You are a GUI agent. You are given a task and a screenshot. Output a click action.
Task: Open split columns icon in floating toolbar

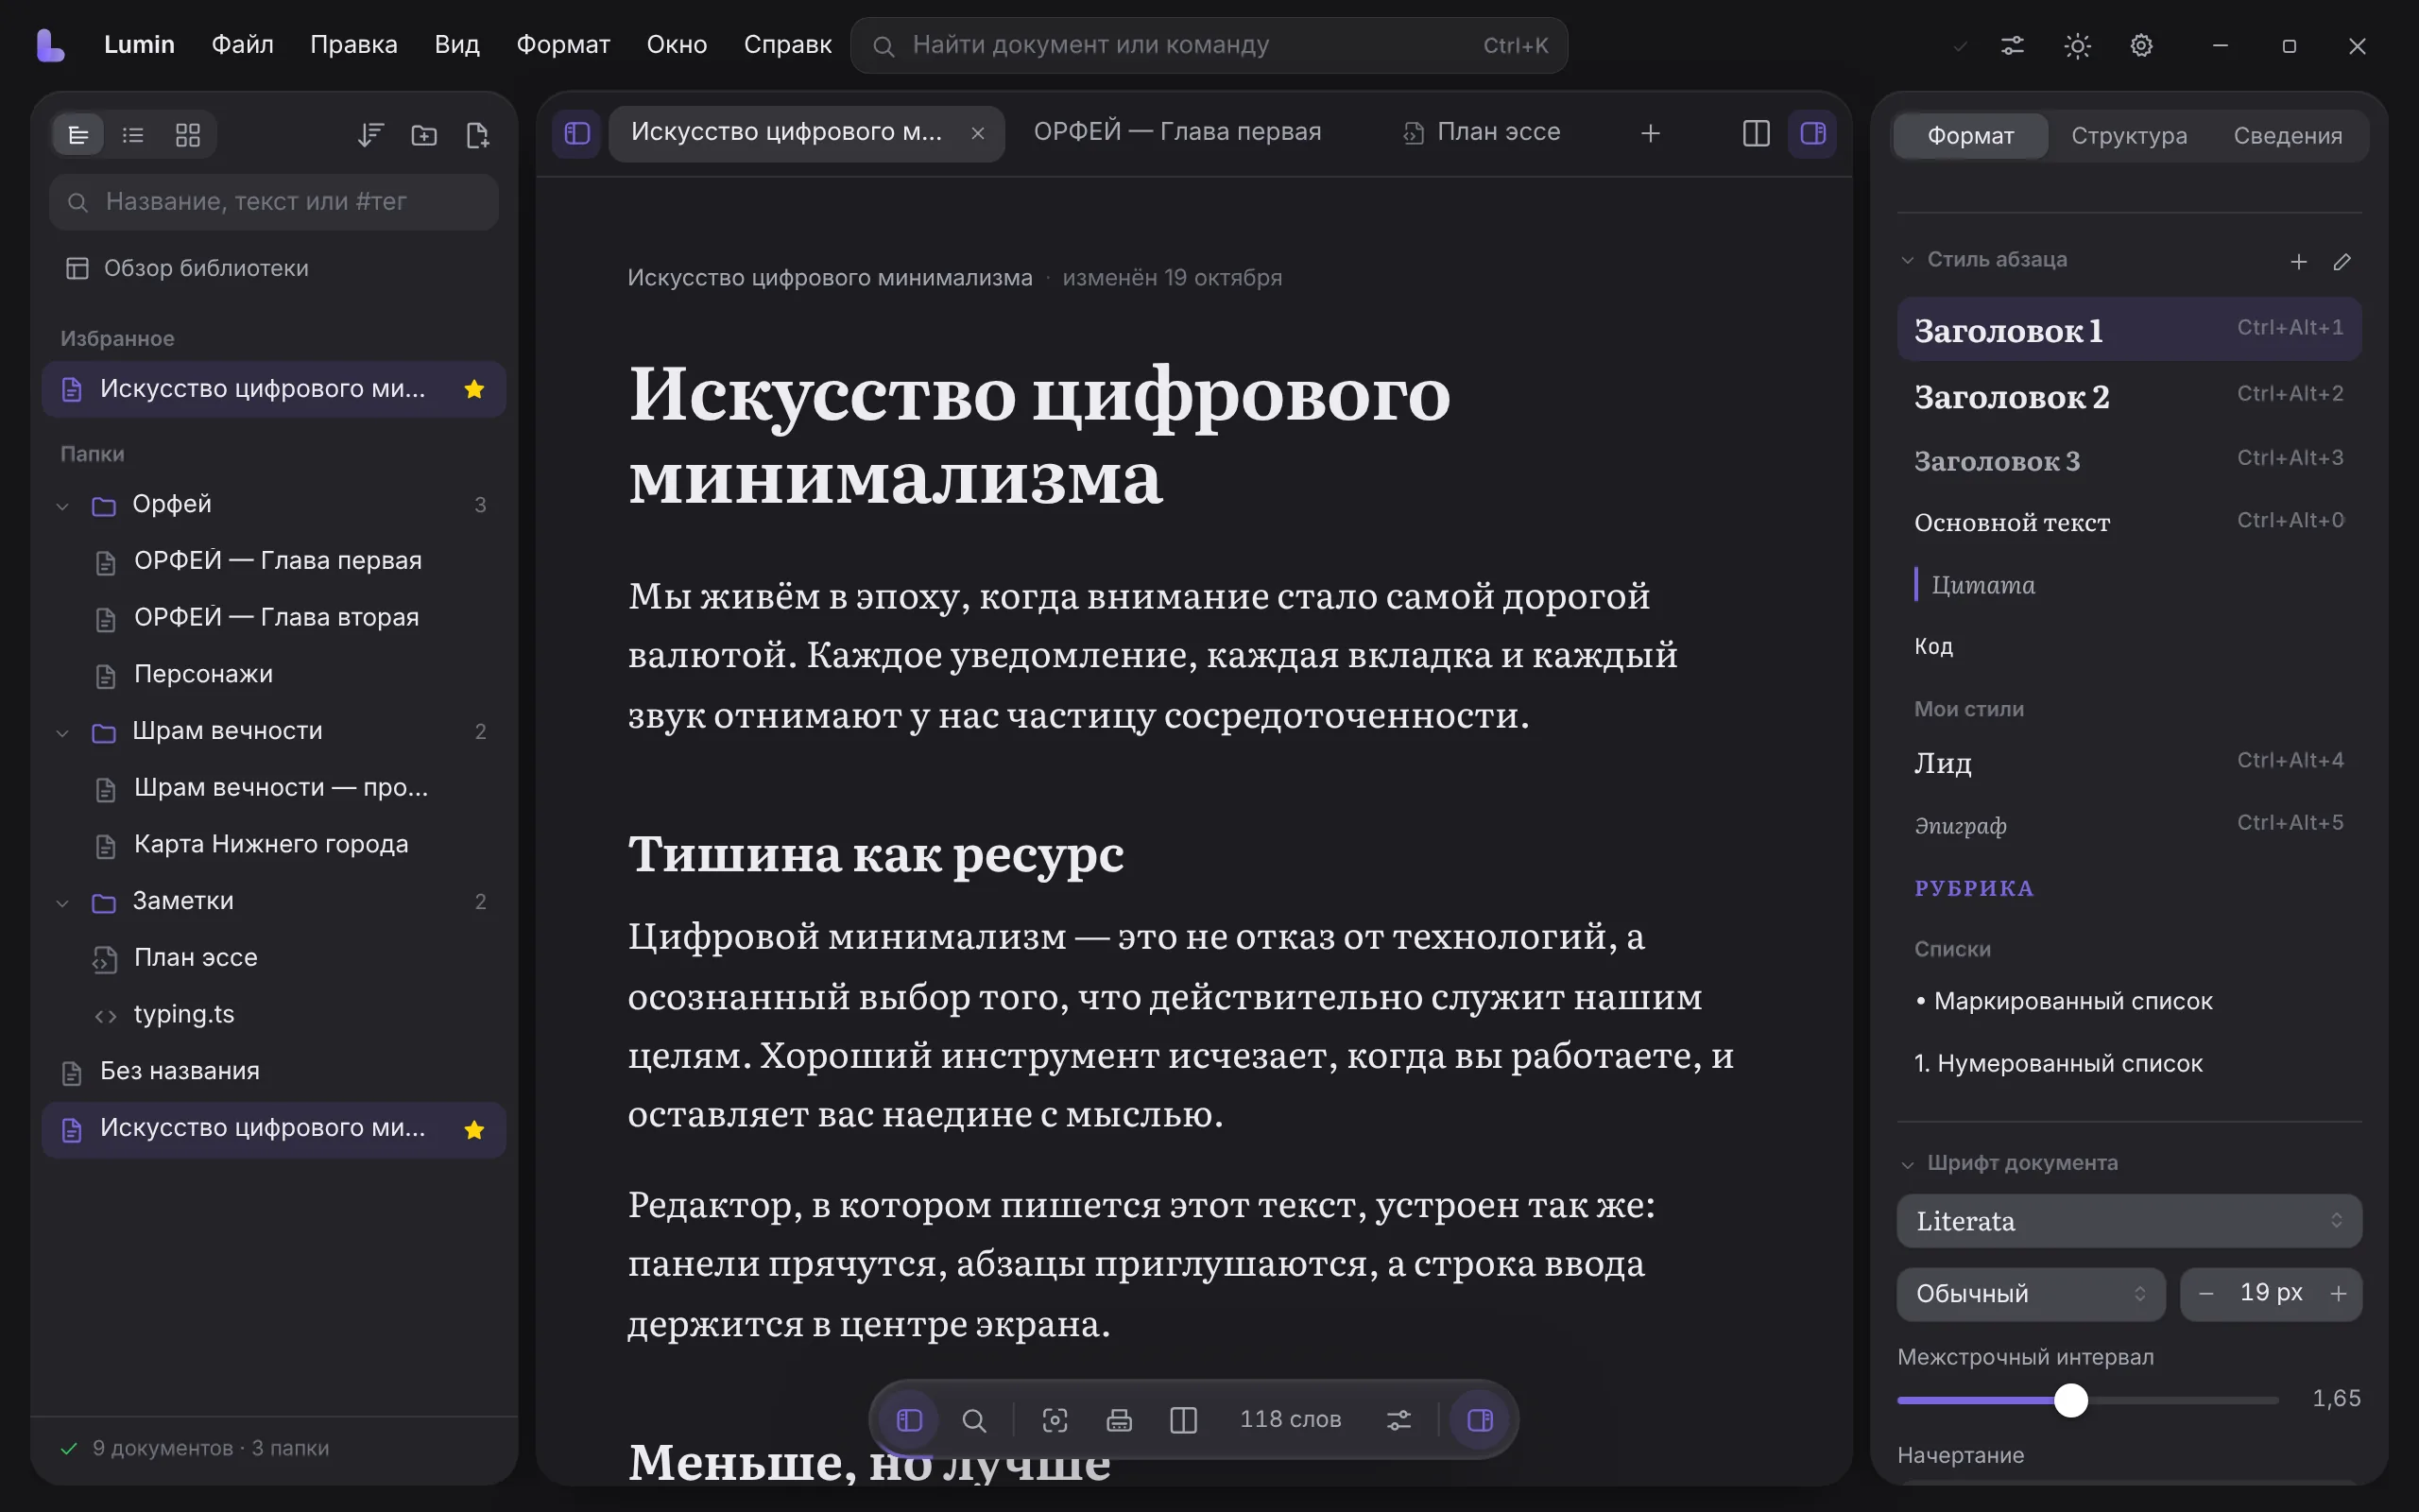(1182, 1420)
